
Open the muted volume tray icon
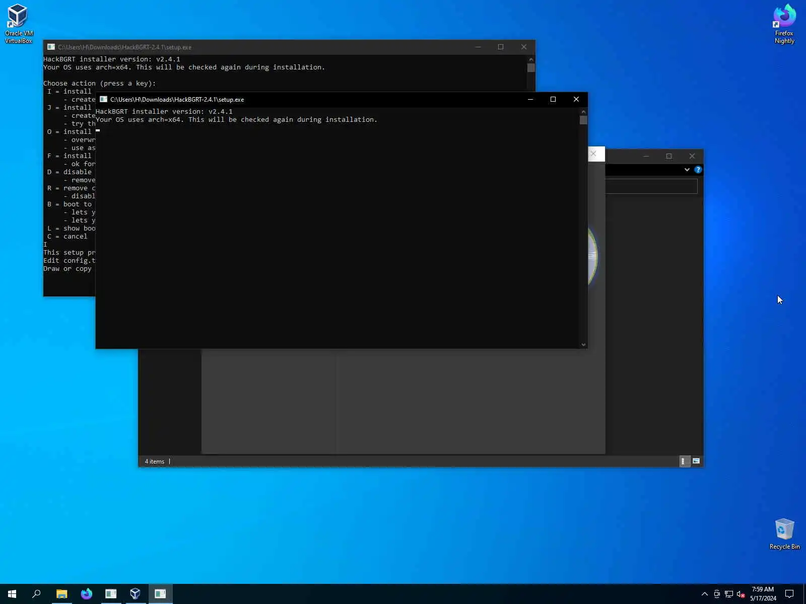pyautogui.click(x=741, y=594)
